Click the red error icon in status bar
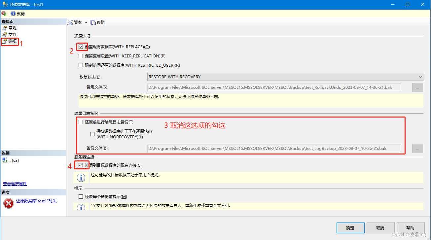The height and width of the screenshot is (240, 431). click(4, 14)
